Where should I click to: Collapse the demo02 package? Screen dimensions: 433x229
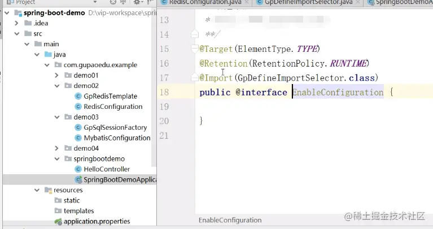pyautogui.click(x=57, y=86)
